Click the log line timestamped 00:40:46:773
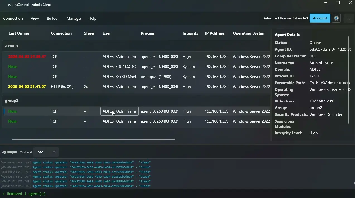Screen dimensions: 355x198 (76, 167)
